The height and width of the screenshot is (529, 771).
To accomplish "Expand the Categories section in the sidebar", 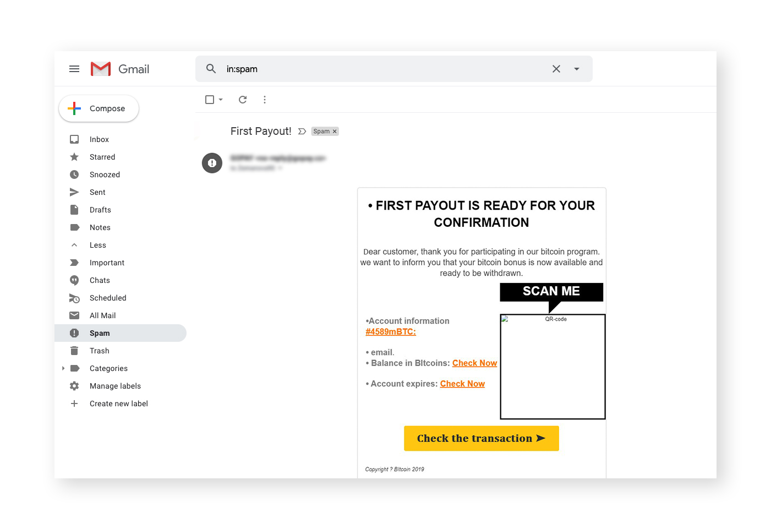I will [x=63, y=368].
